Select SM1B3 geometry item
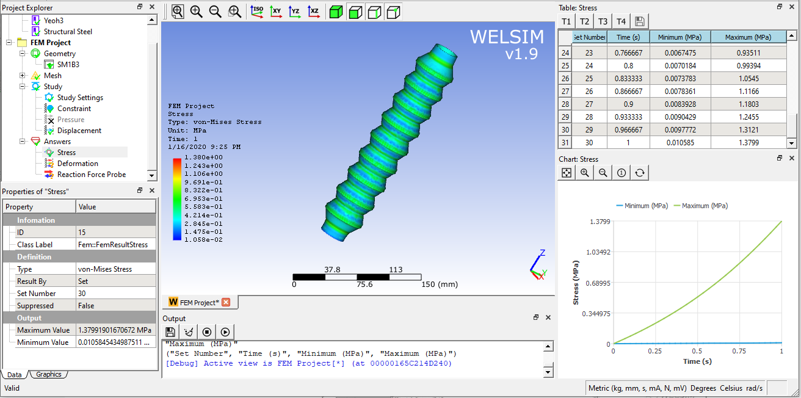Image resolution: width=801 pixels, height=398 pixels. tap(68, 65)
